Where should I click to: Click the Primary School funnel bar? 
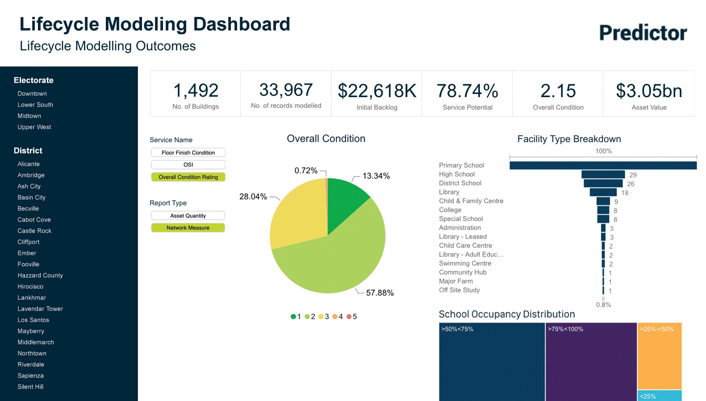[x=603, y=165]
